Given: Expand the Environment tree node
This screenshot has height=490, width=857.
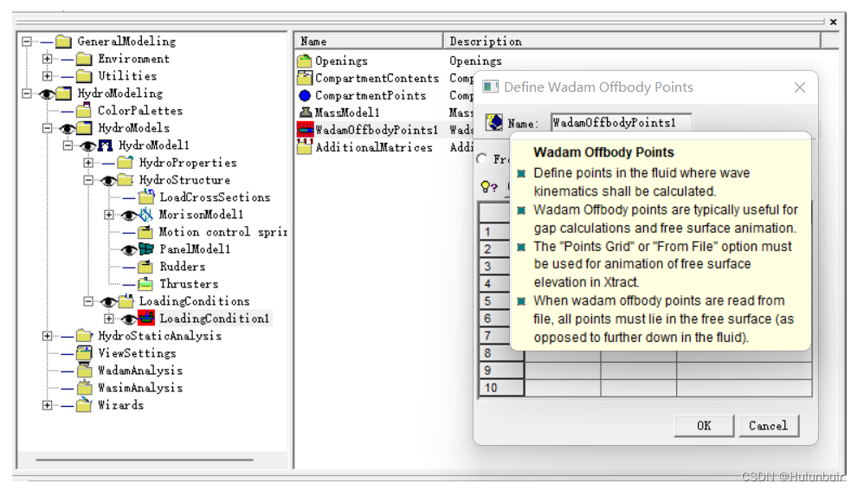Looking at the screenshot, I should pos(47,59).
